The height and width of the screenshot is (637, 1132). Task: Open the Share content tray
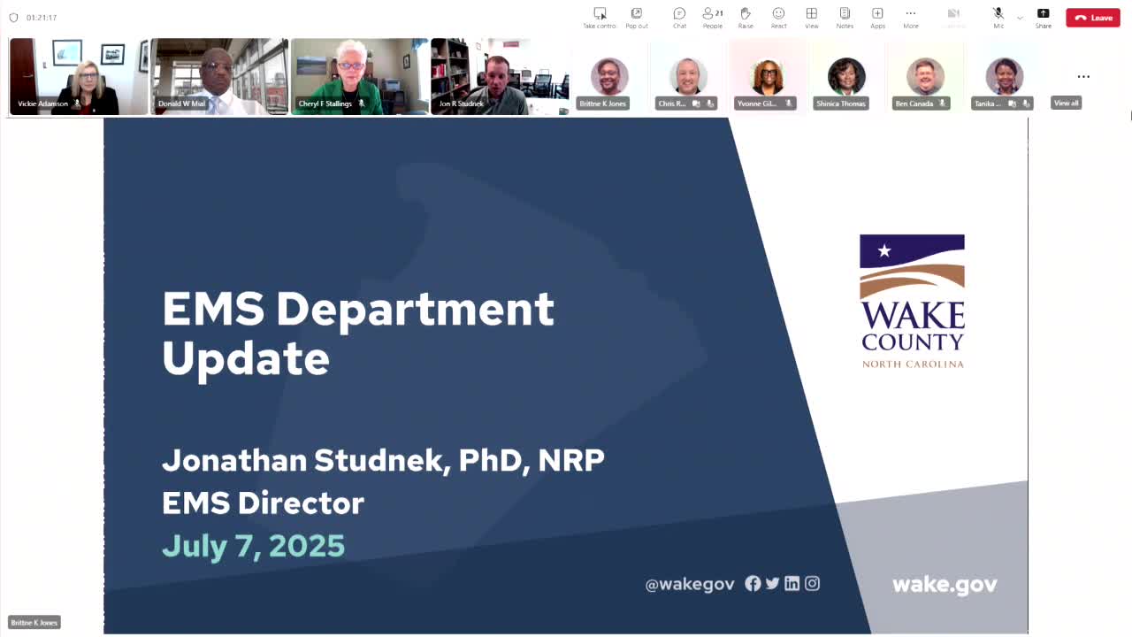[x=1044, y=17]
